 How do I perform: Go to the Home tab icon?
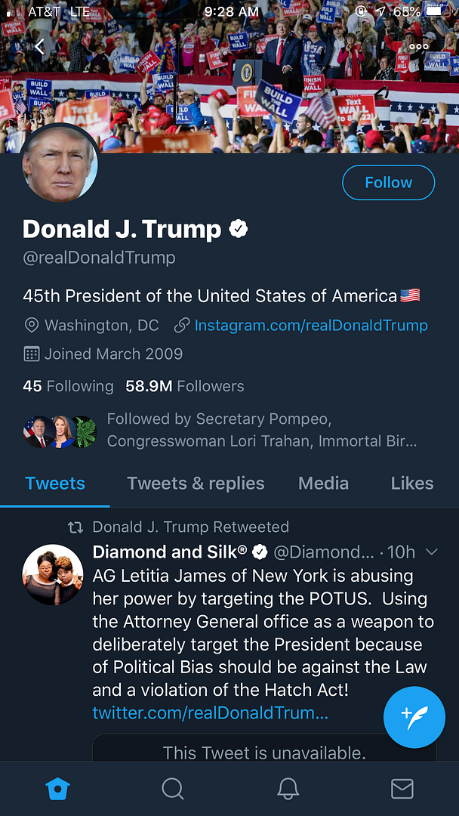pyautogui.click(x=58, y=789)
